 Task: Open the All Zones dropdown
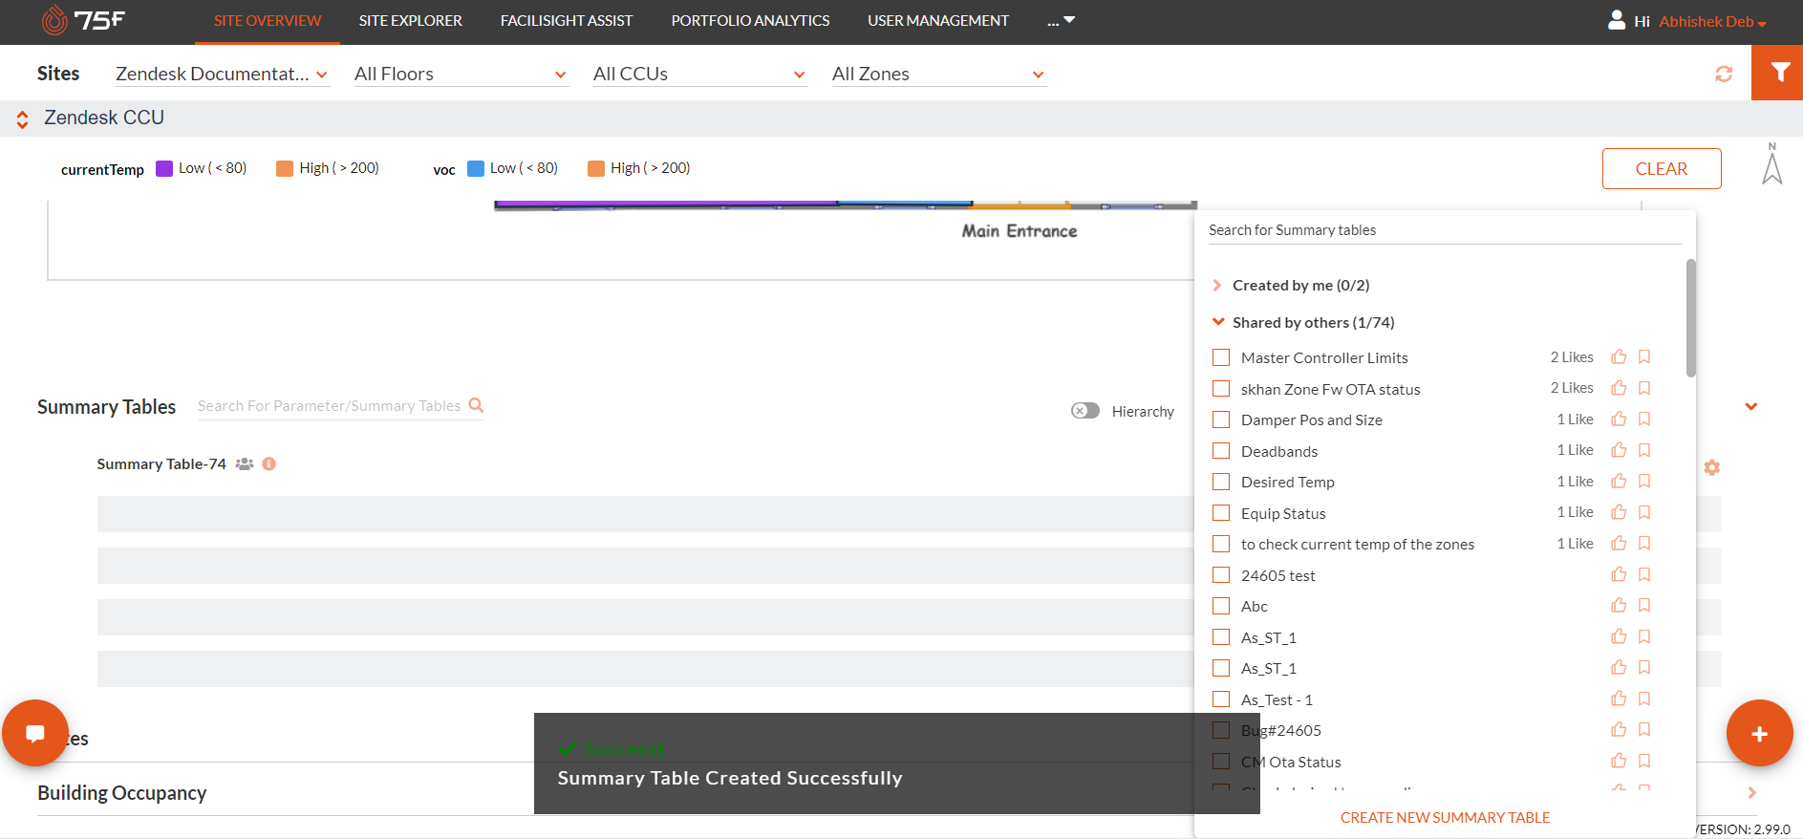938,74
